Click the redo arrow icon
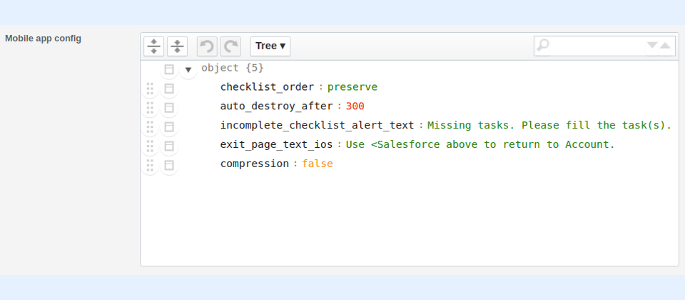This screenshot has height=300, width=685. pyautogui.click(x=230, y=46)
